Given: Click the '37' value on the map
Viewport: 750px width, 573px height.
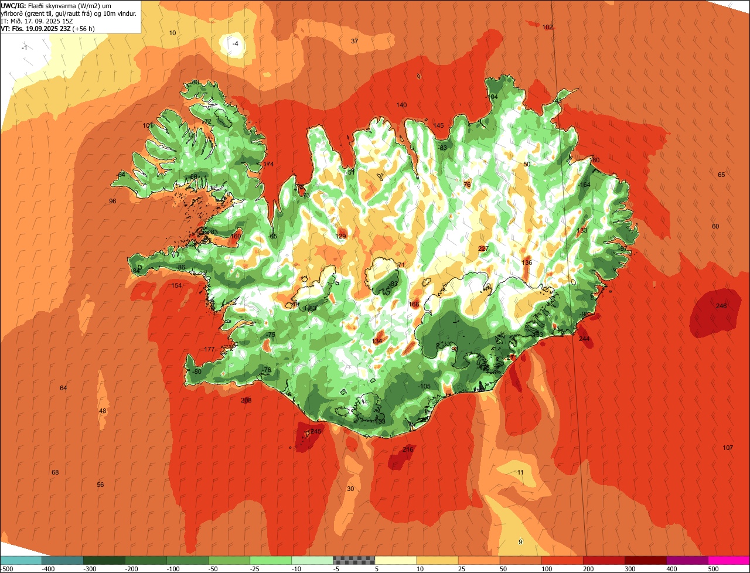Looking at the screenshot, I should pos(354,41).
